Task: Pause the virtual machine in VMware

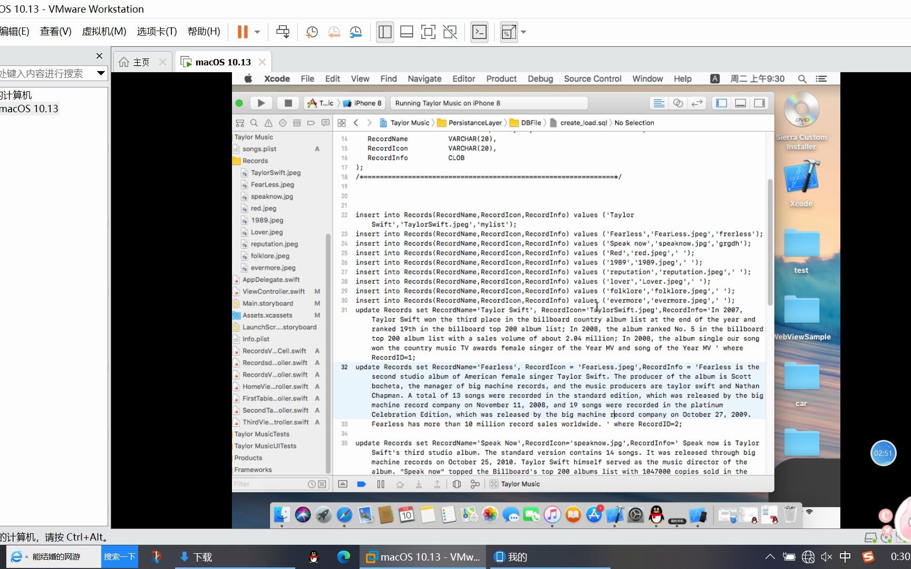Action: click(243, 32)
